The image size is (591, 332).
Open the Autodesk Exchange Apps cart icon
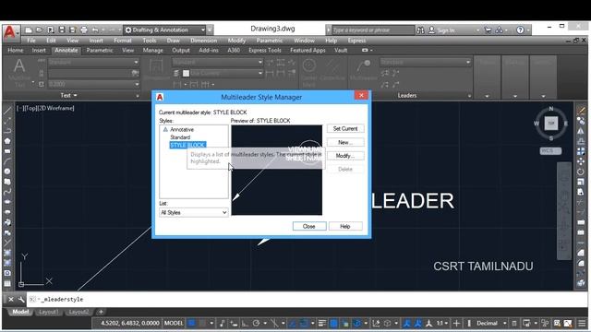[x=488, y=30]
